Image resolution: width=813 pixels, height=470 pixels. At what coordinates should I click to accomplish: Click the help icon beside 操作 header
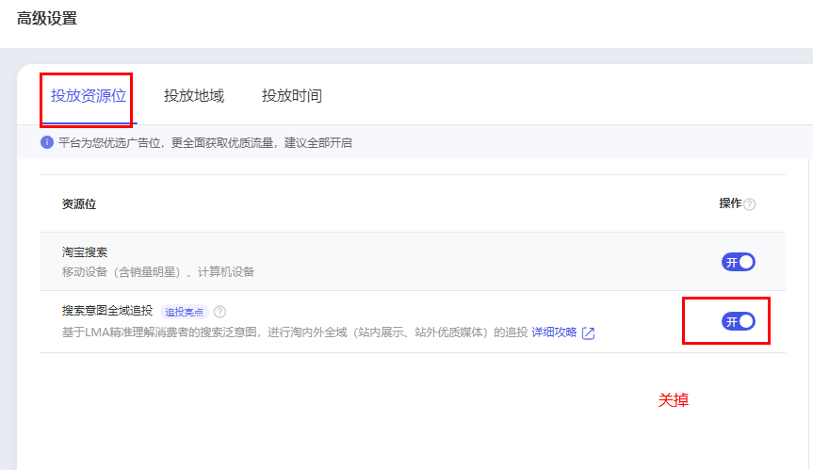click(750, 204)
